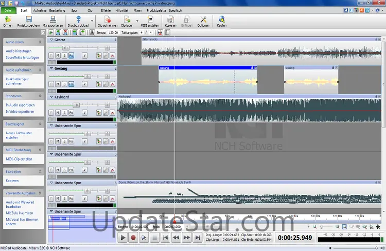Collapse the Keyboard track triangle

pyautogui.click(x=51, y=97)
